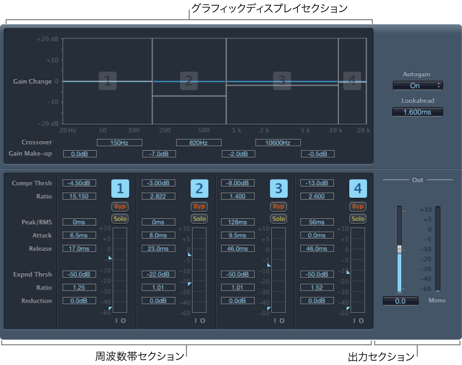The width and height of the screenshot is (462, 365).
Task: Edit band 1 Compr Thrsh value -4.50dB
Action: click(79, 183)
